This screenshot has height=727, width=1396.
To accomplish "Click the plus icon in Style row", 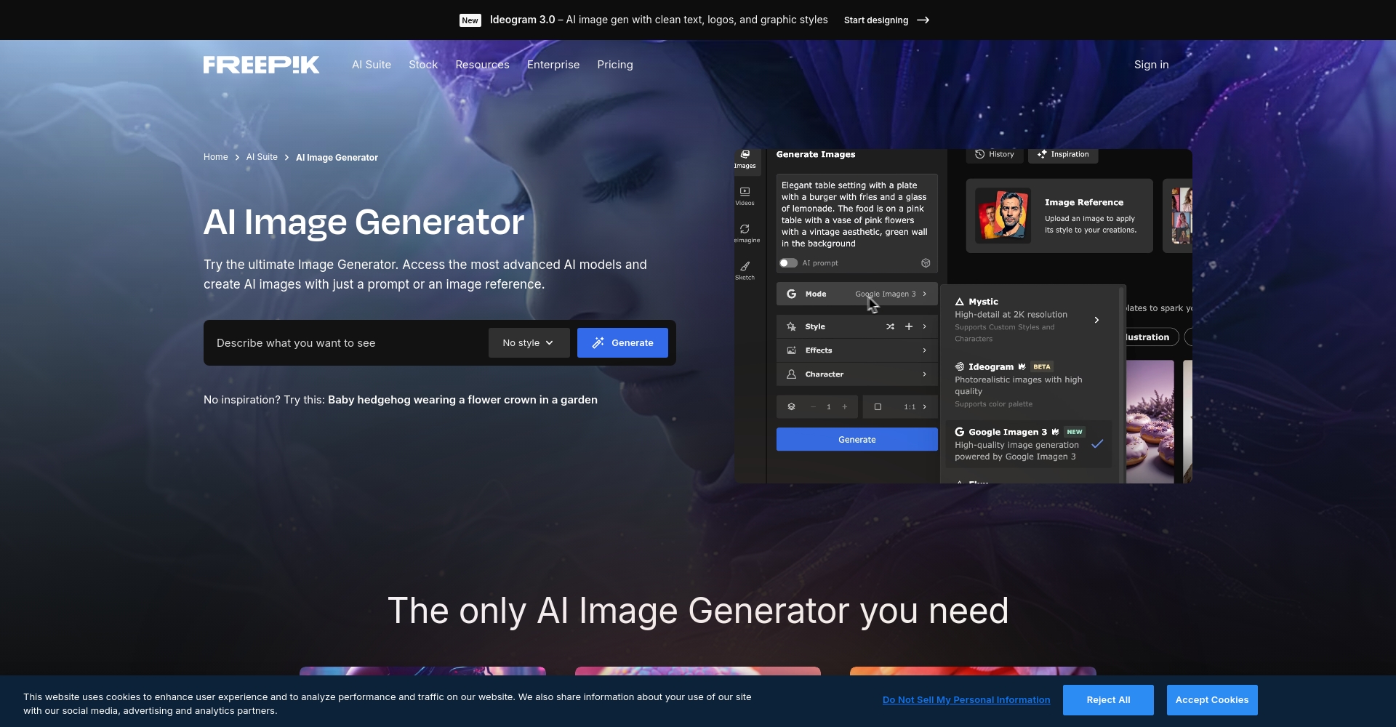I will pyautogui.click(x=909, y=326).
